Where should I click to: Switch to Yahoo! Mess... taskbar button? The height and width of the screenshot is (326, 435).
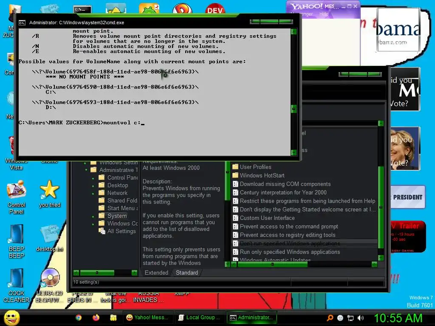[147, 318]
